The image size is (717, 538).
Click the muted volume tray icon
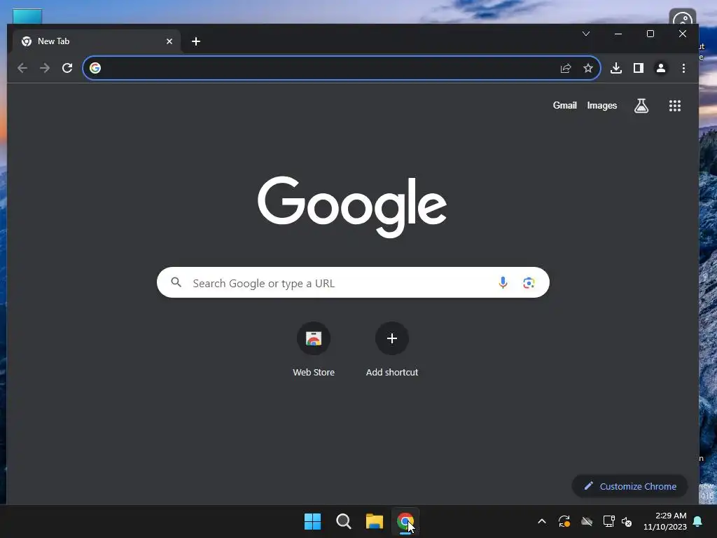(627, 521)
